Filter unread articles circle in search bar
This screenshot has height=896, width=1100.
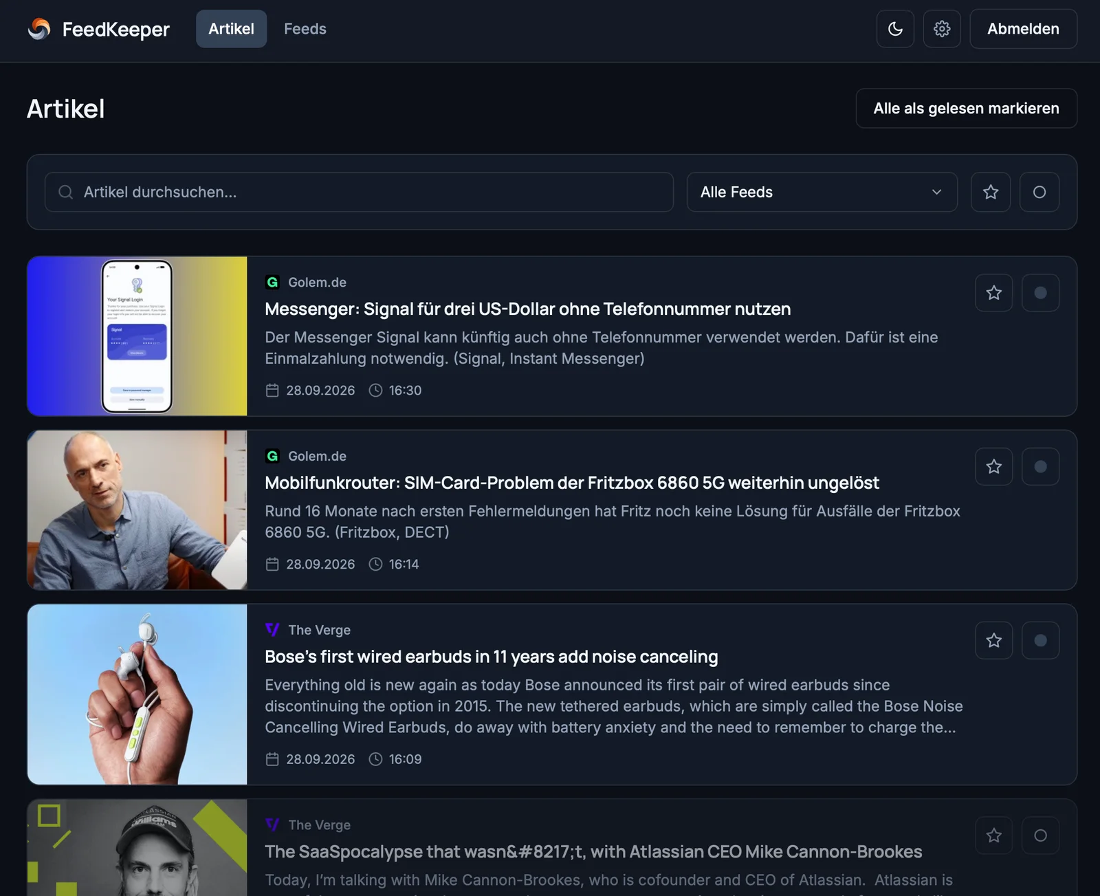1039,192
